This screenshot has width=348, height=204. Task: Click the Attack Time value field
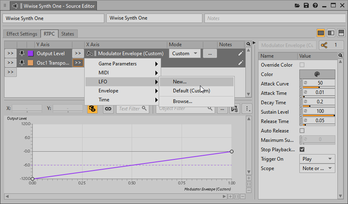coord(319,92)
